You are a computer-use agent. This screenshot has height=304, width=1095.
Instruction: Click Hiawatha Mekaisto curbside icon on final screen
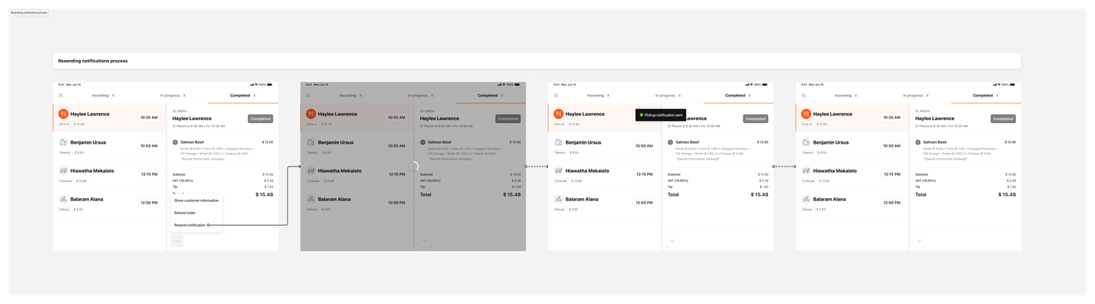806,171
